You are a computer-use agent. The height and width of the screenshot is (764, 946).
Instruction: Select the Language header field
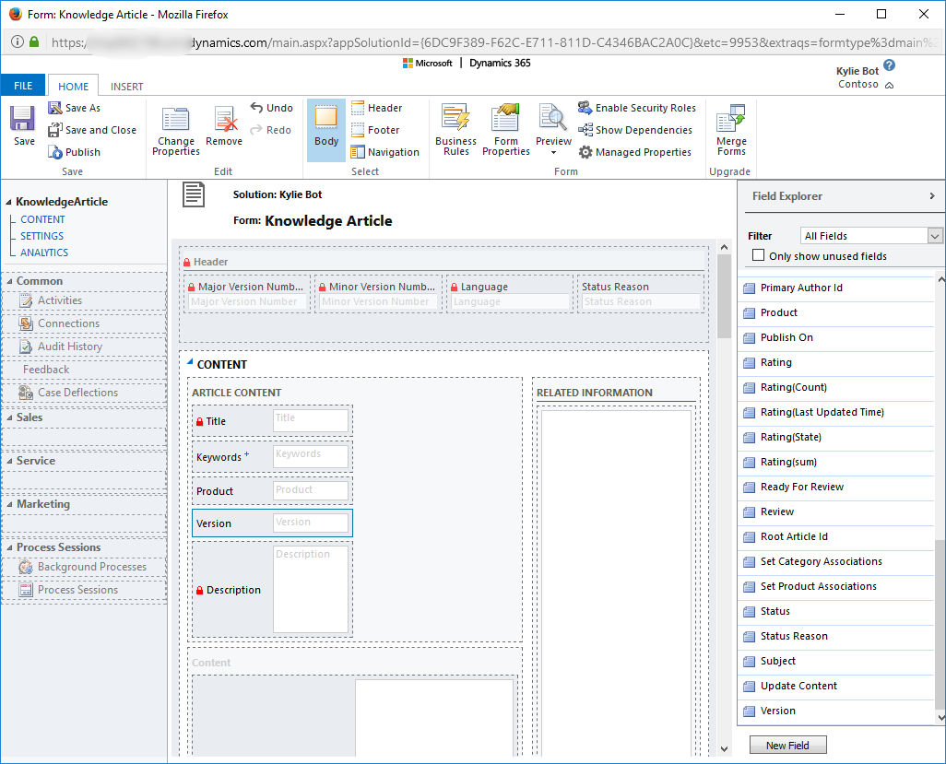click(x=509, y=294)
